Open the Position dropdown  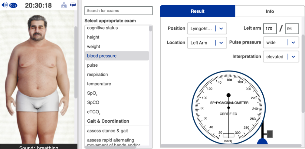(x=207, y=29)
